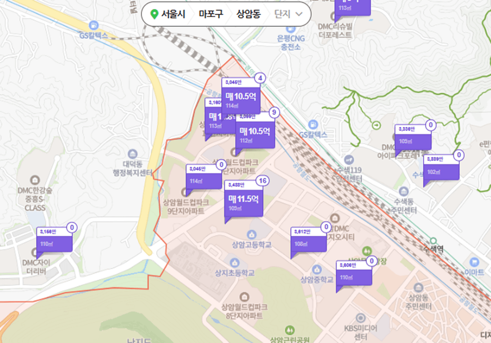Click the DMC리슈빌 더포레스트 label

click(x=335, y=31)
